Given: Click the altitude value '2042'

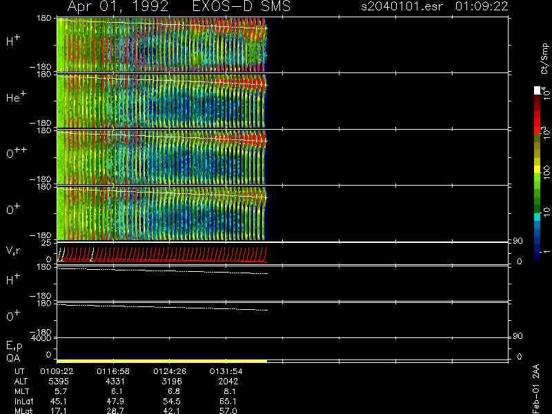Looking at the screenshot, I should (x=228, y=382).
